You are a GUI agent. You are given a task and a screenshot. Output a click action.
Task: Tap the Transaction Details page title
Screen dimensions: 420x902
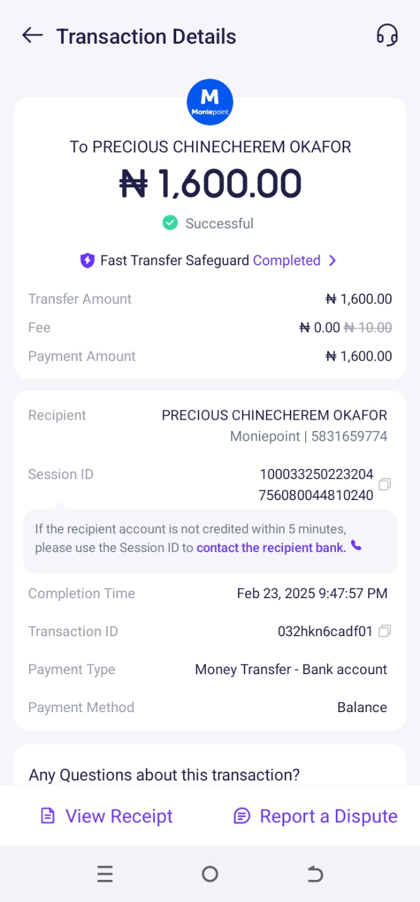tap(146, 37)
